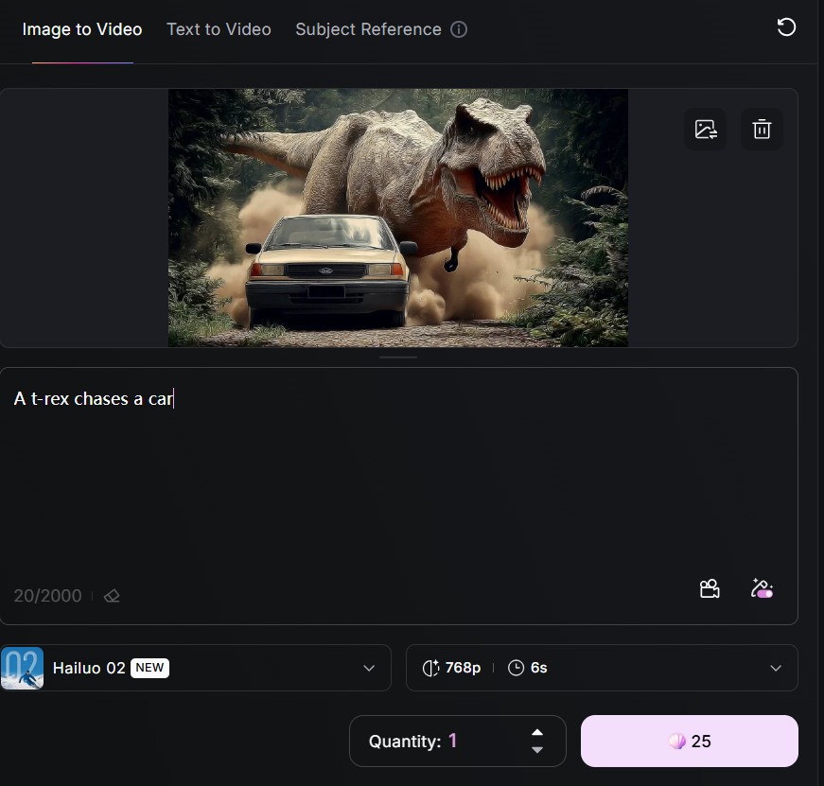Expand the 768p 6s settings dropdown
The height and width of the screenshot is (786, 824).
(602, 668)
